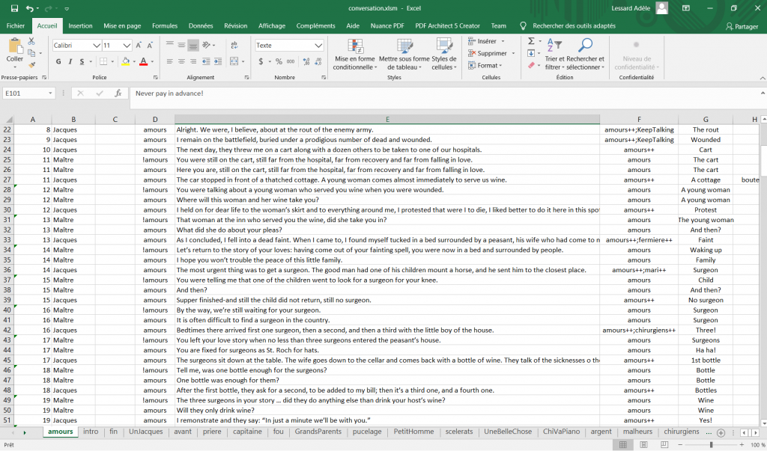Toggle underline S formatting
This screenshot has height=451, width=767.
(x=82, y=61)
